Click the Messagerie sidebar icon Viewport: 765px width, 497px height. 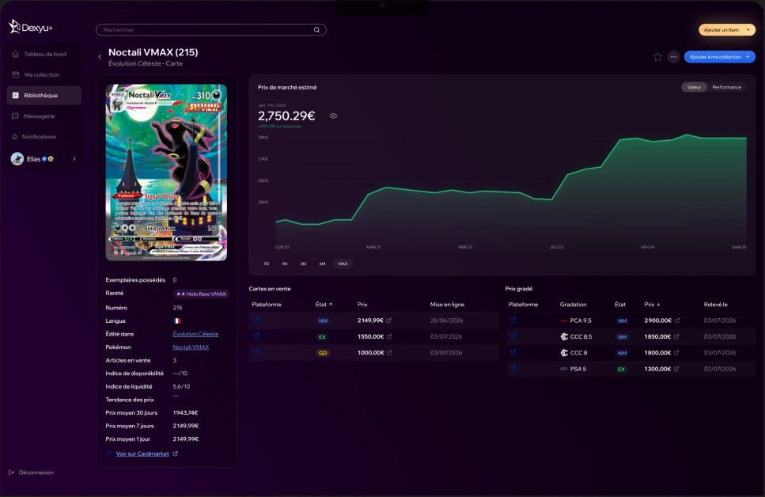(x=15, y=116)
